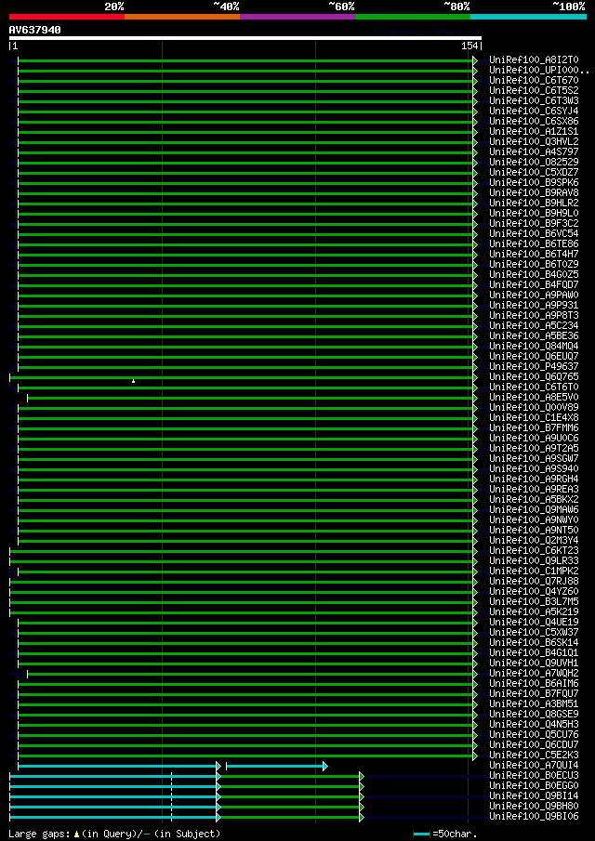
Task: Click the orange ~40% legend color bar
Action: point(182,17)
